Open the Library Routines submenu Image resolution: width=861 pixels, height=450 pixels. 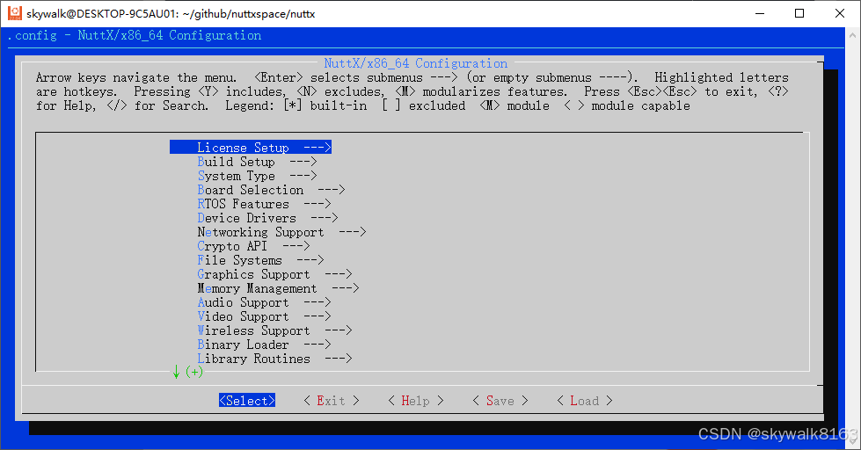pyautogui.click(x=274, y=359)
